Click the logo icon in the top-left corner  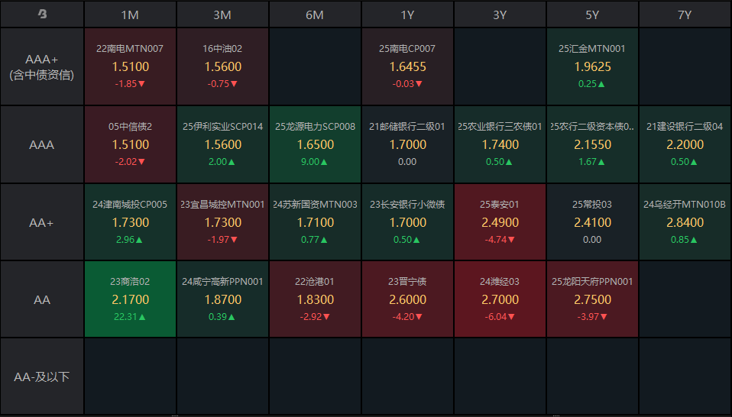[42, 15]
